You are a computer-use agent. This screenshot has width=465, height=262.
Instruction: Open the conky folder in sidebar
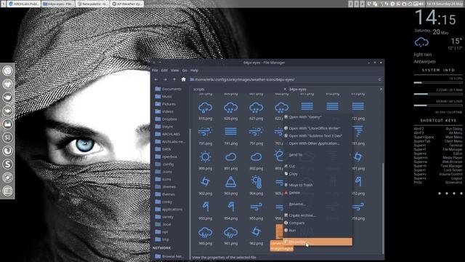[x=163, y=202]
